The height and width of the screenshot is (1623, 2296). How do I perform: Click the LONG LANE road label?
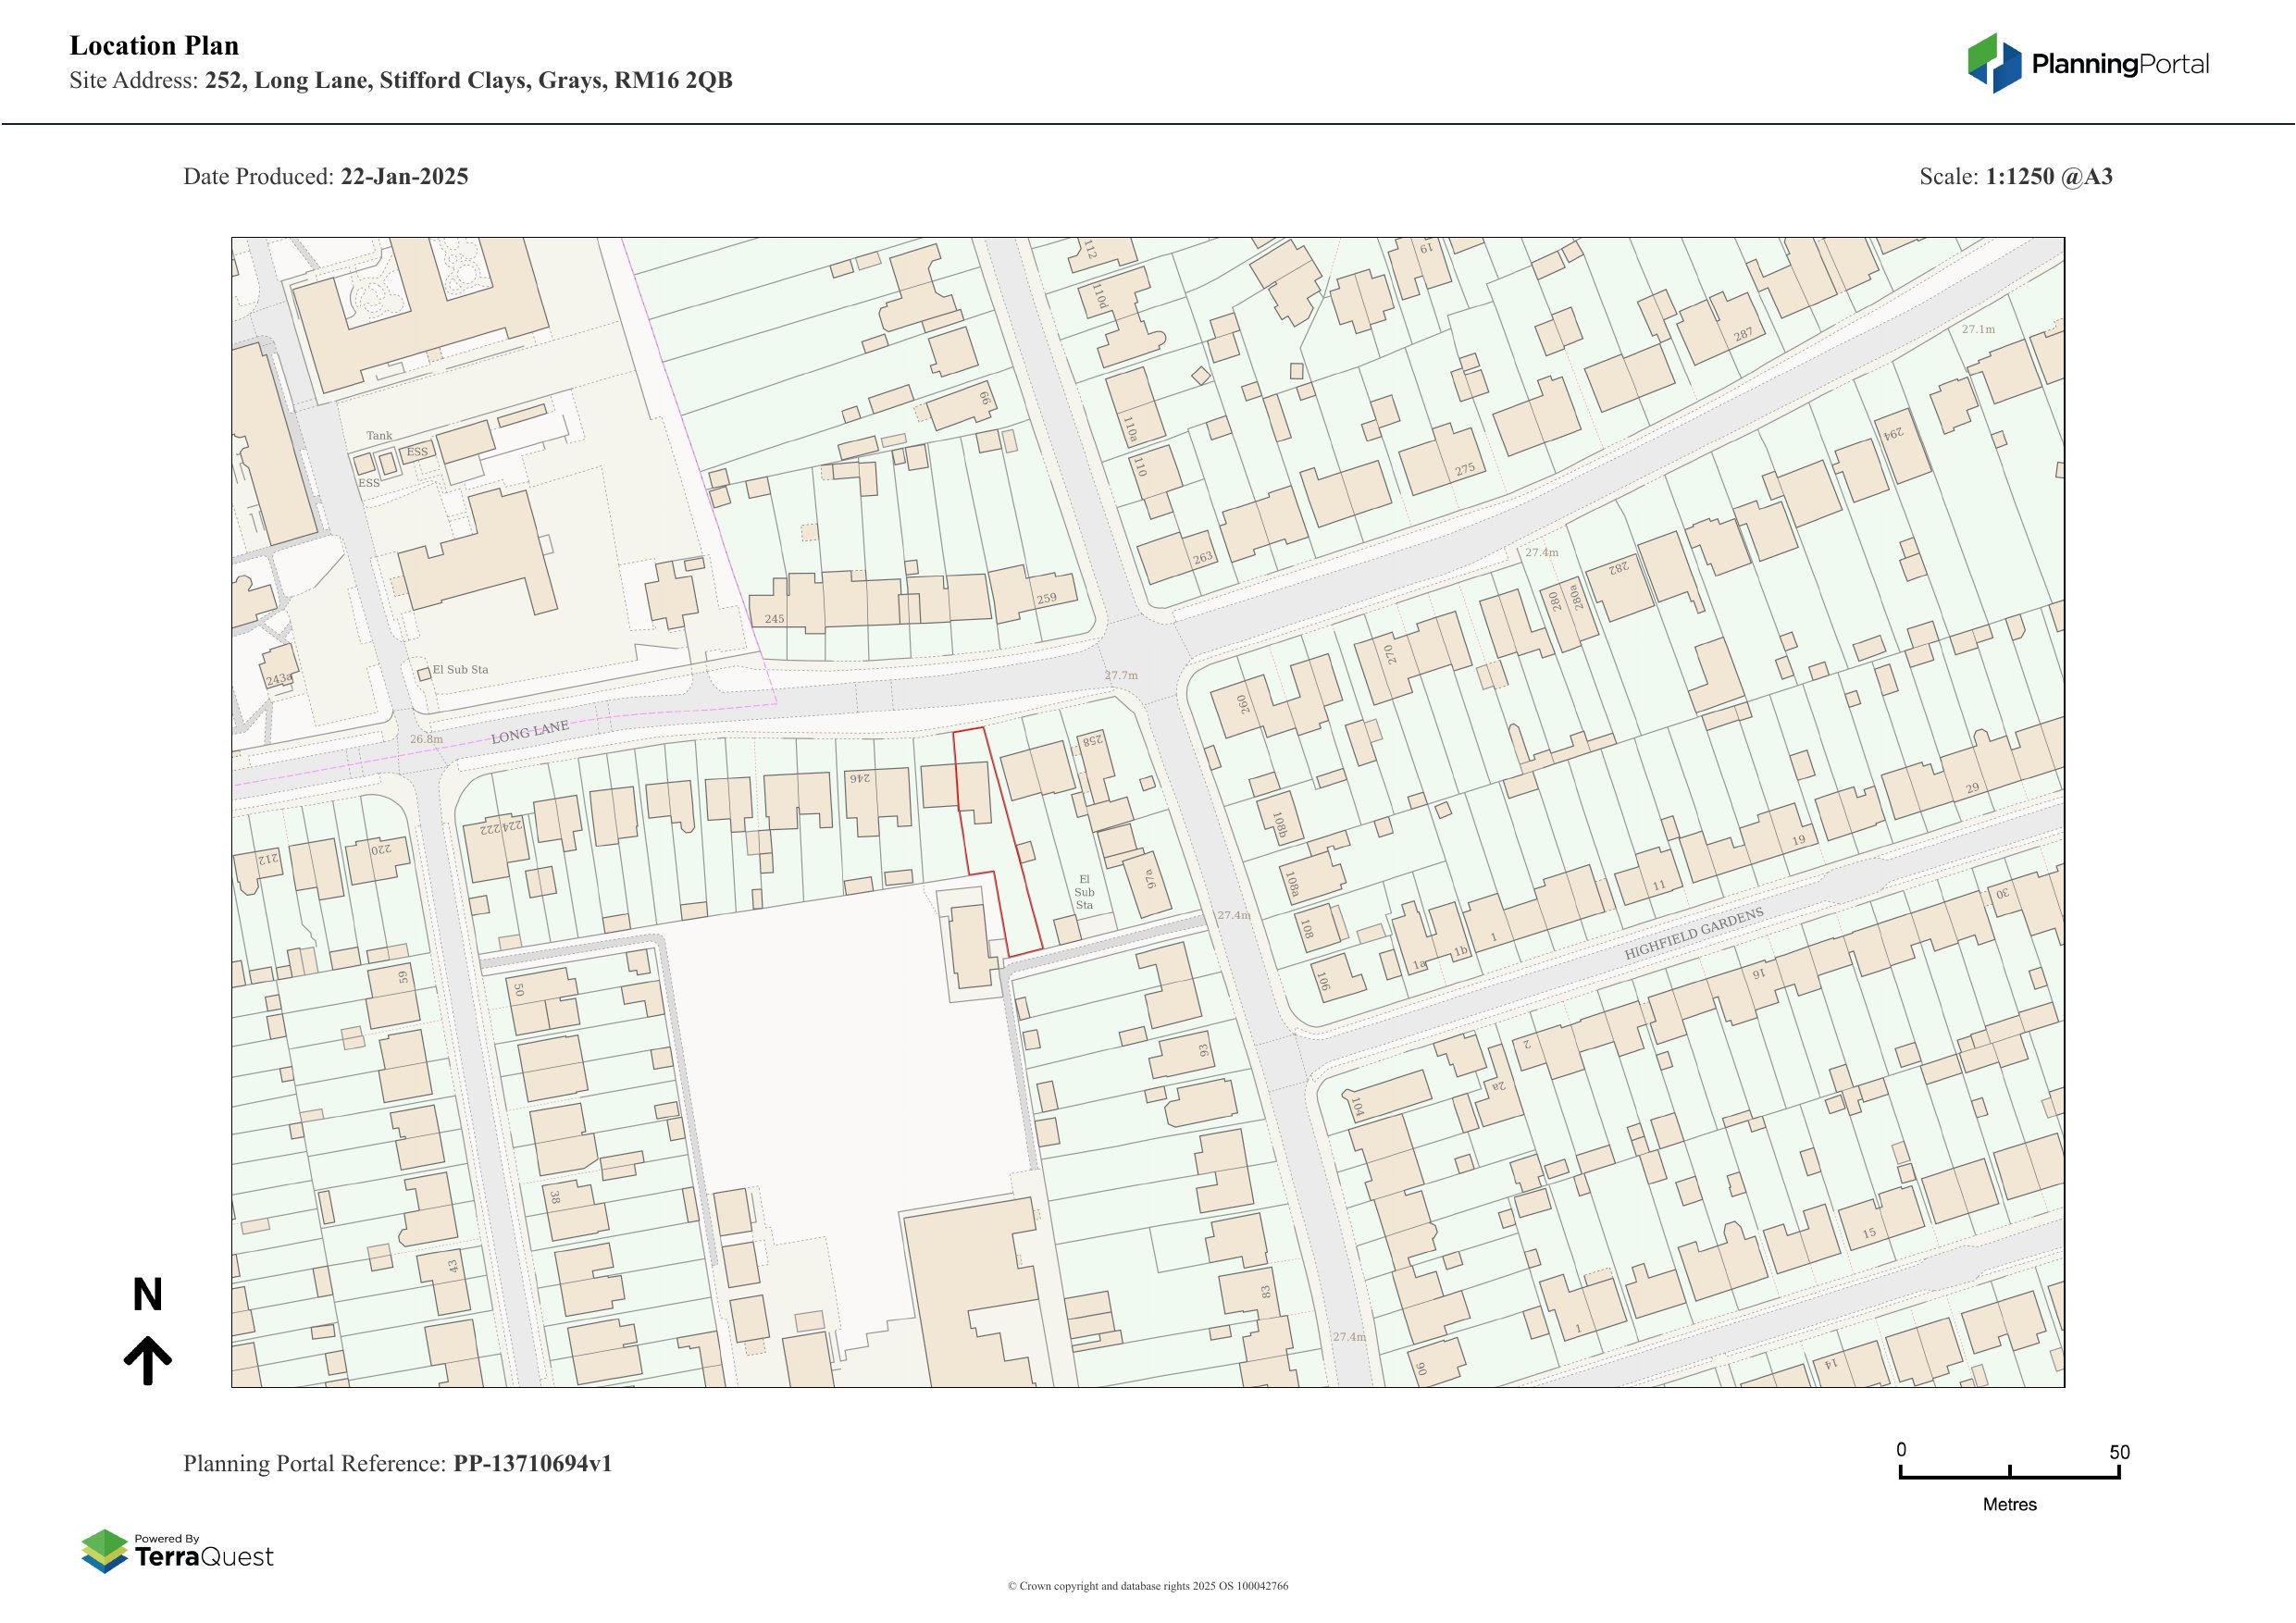[x=529, y=732]
